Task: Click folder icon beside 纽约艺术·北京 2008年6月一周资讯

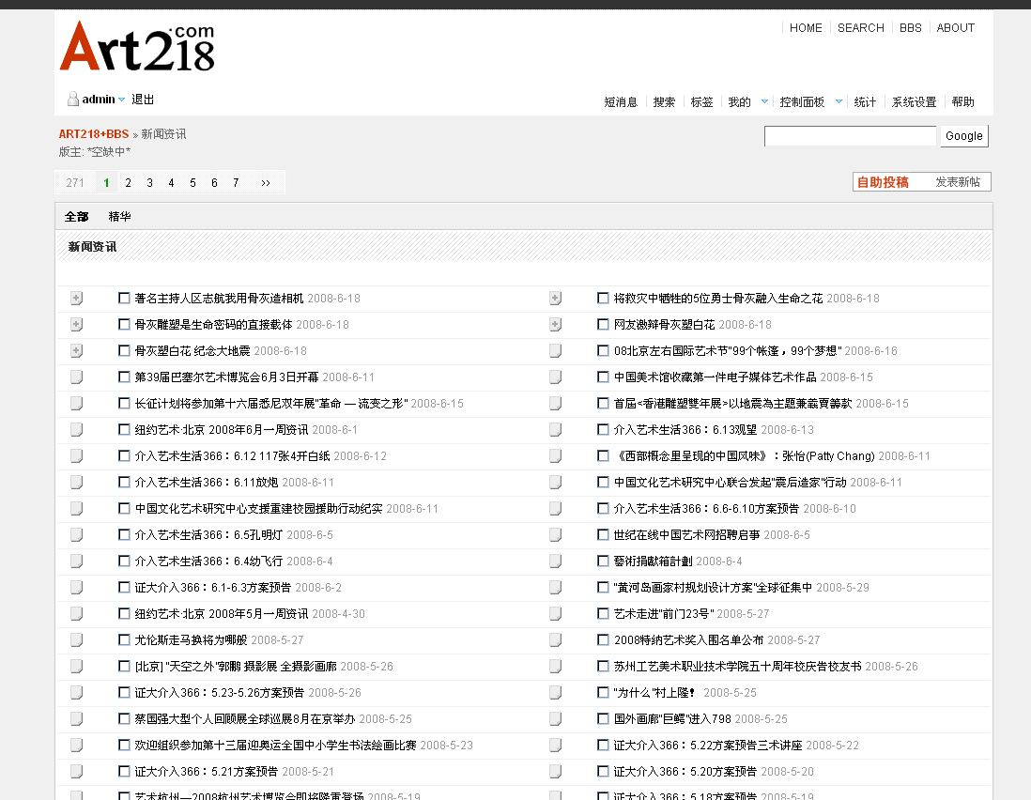Action: click(x=76, y=430)
